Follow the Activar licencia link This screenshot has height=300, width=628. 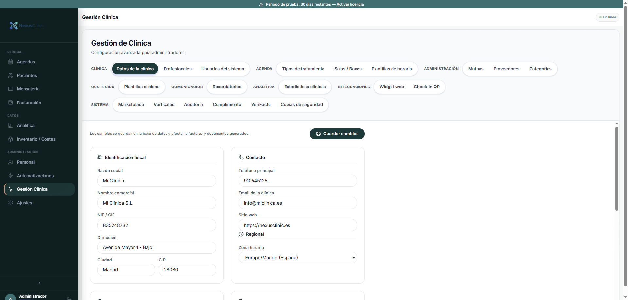click(x=350, y=5)
